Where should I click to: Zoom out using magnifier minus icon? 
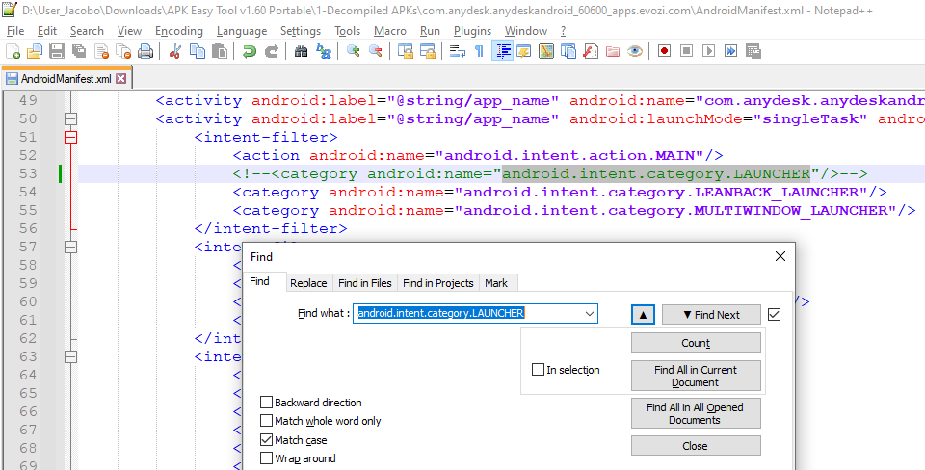pyautogui.click(x=375, y=51)
